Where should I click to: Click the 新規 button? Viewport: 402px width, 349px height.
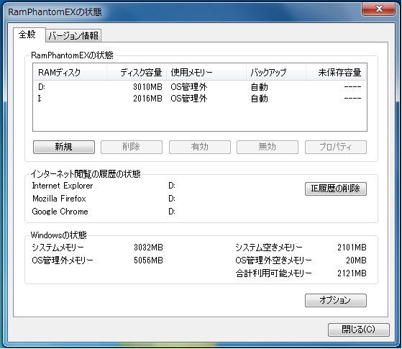point(64,147)
